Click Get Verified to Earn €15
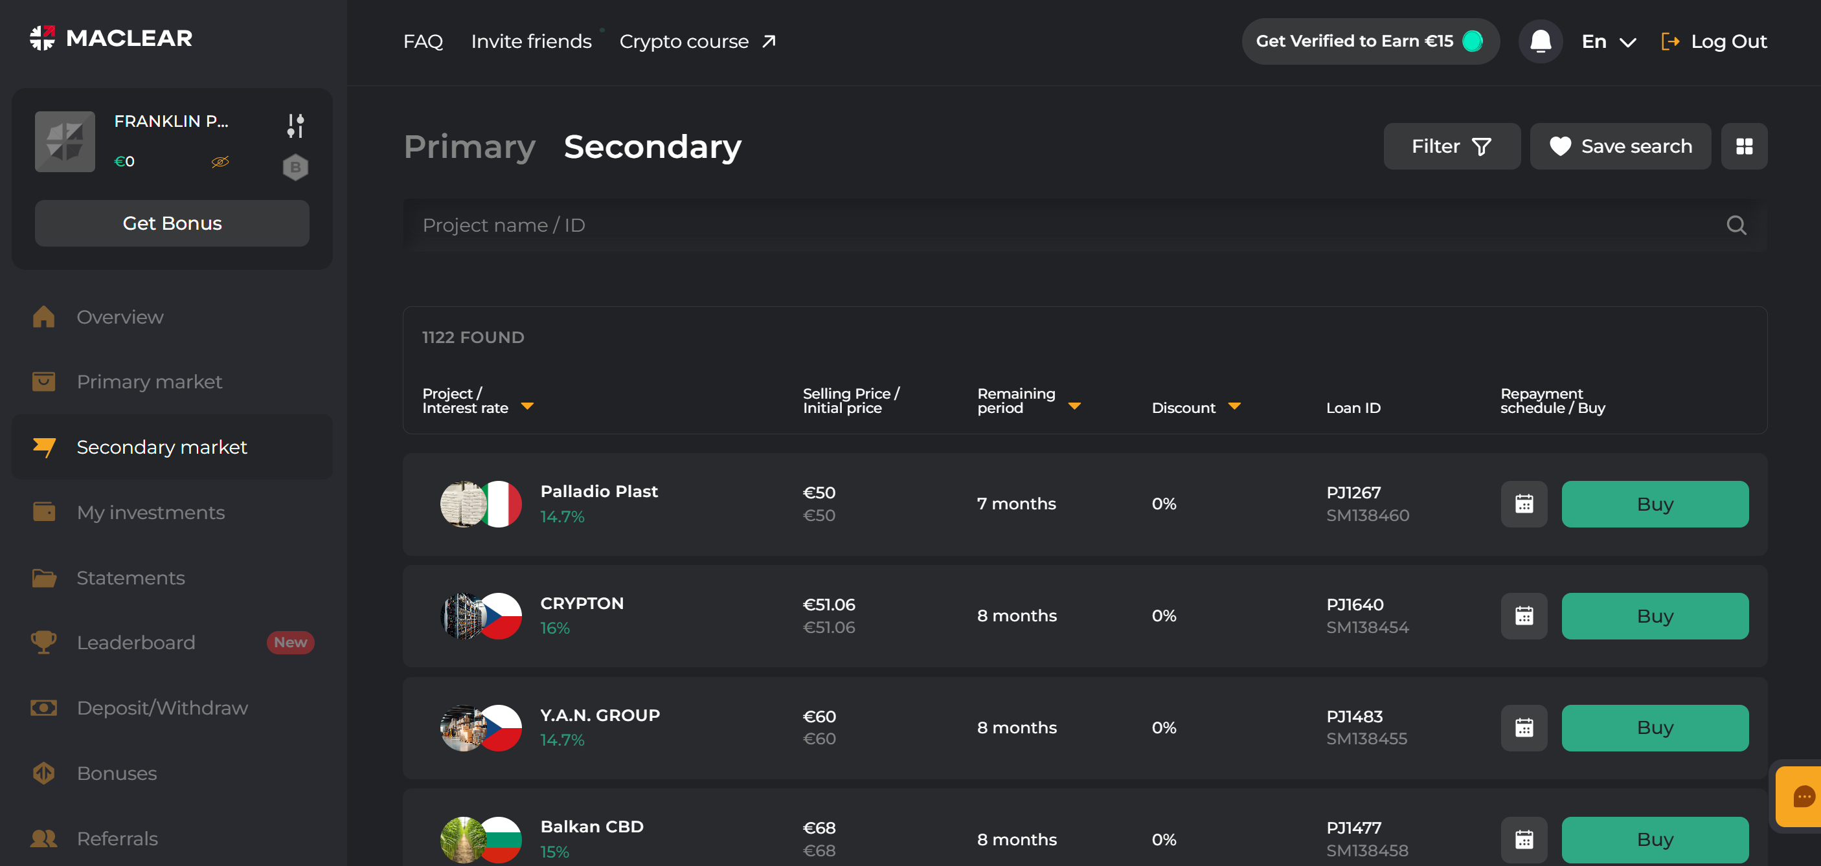This screenshot has height=866, width=1821. pos(1370,41)
